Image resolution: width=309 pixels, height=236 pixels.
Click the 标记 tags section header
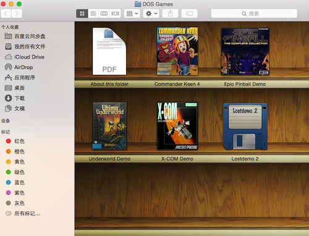pyautogui.click(x=6, y=132)
